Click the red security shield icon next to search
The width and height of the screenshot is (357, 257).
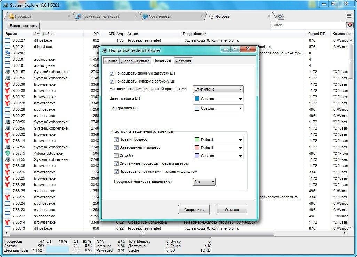349,25
